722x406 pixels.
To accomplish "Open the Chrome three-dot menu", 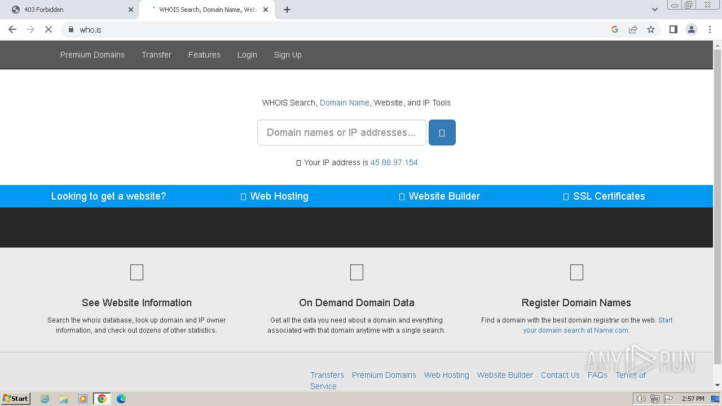I will pyautogui.click(x=710, y=29).
